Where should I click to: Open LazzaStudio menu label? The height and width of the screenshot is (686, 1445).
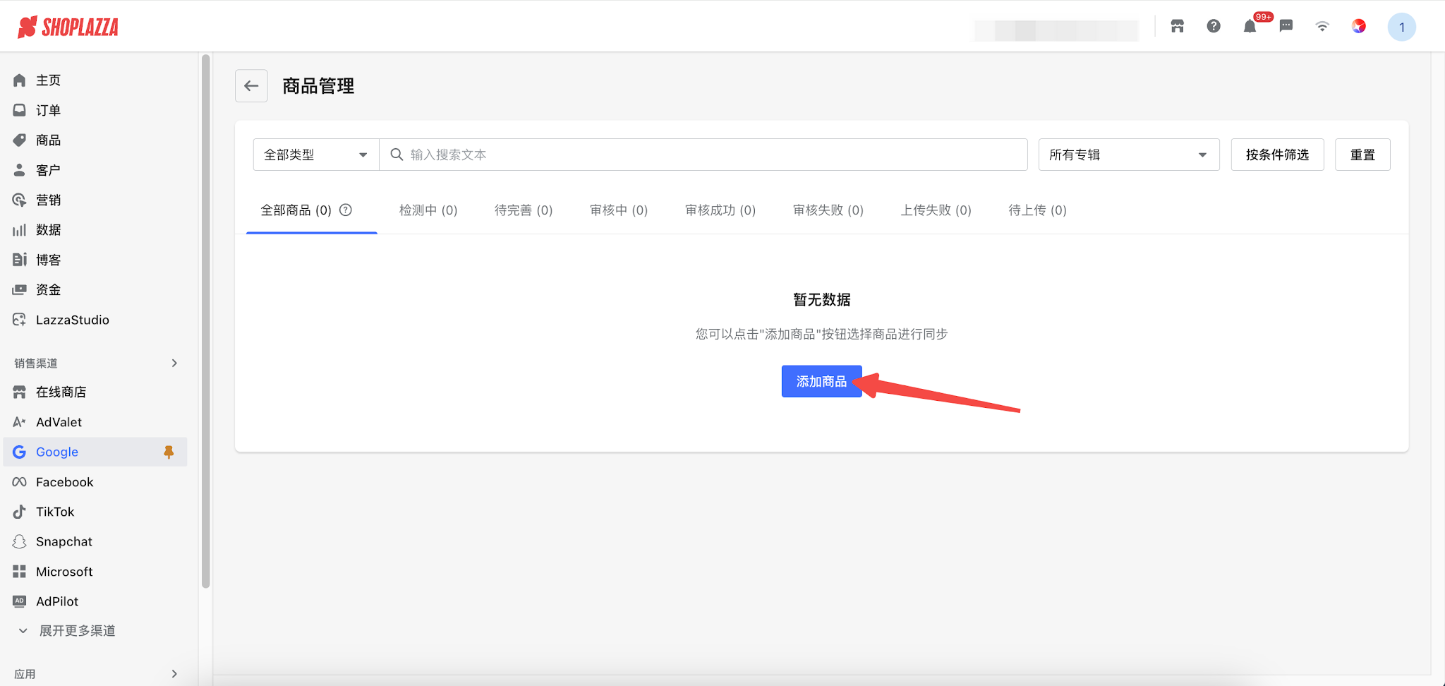73,320
